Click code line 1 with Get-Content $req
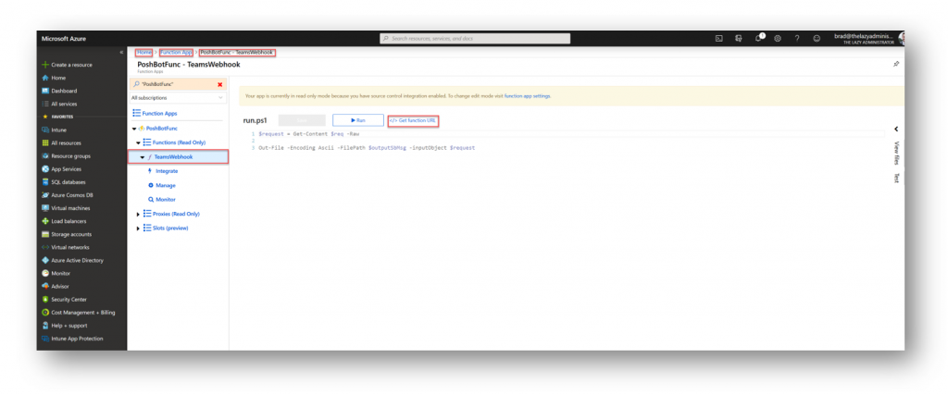948x395 pixels. click(x=309, y=133)
